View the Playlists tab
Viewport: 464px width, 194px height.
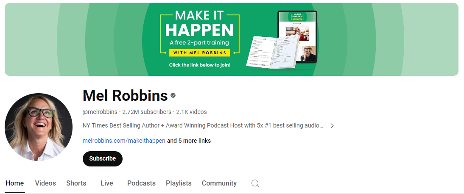pyautogui.click(x=179, y=183)
